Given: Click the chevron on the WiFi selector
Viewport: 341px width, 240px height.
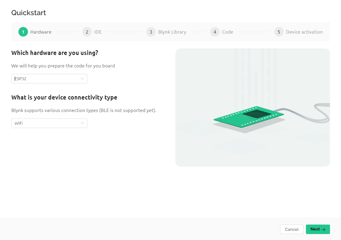Looking at the screenshot, I should (83, 123).
